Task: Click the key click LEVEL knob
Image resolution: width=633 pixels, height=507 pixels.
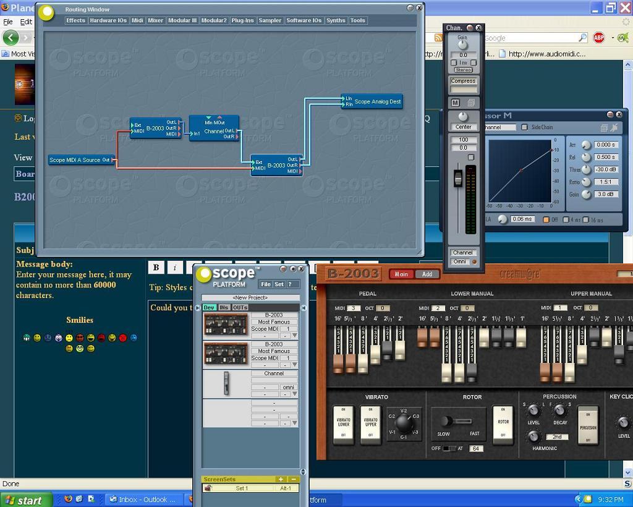Action: coord(623,423)
